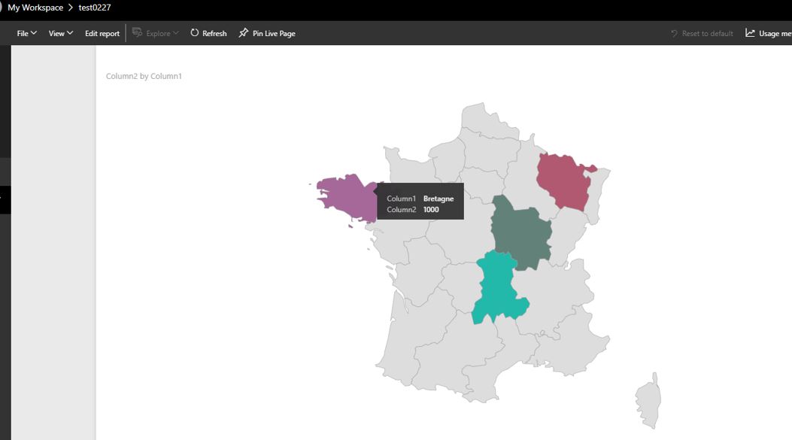
Task: Open the View menu
Action: click(61, 33)
